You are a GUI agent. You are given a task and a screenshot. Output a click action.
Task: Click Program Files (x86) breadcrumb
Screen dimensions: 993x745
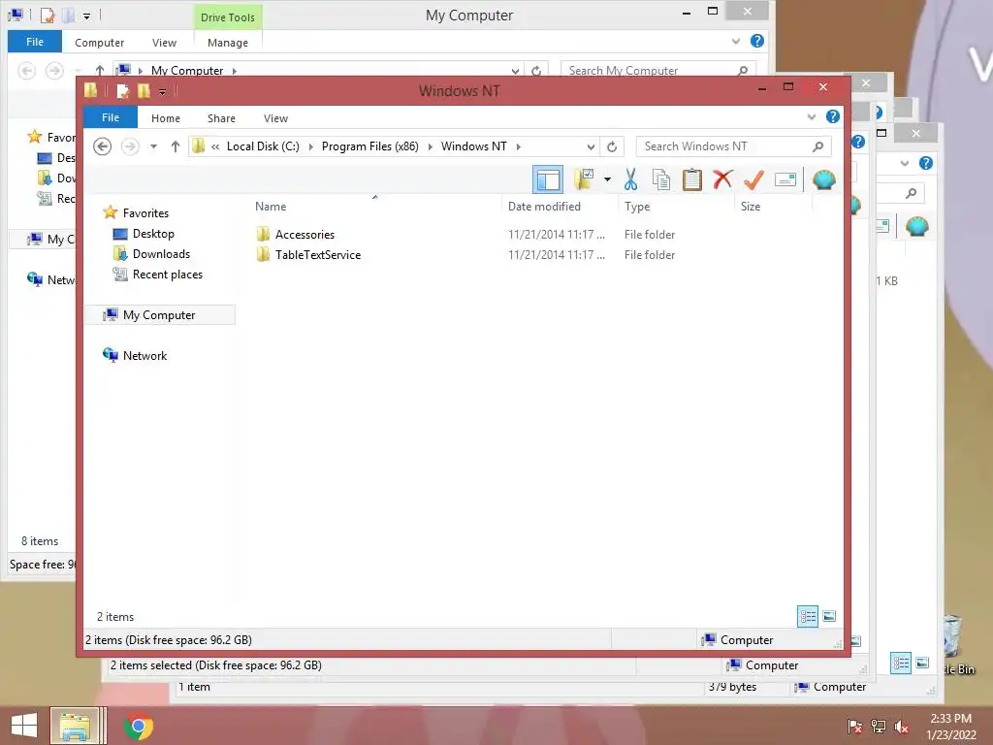(369, 146)
